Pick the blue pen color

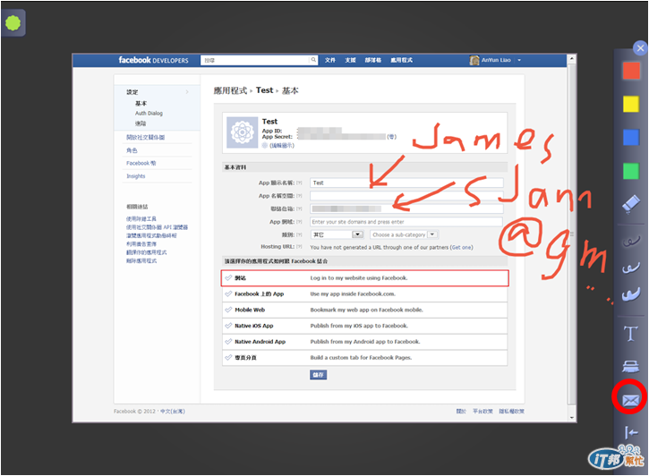click(x=631, y=137)
